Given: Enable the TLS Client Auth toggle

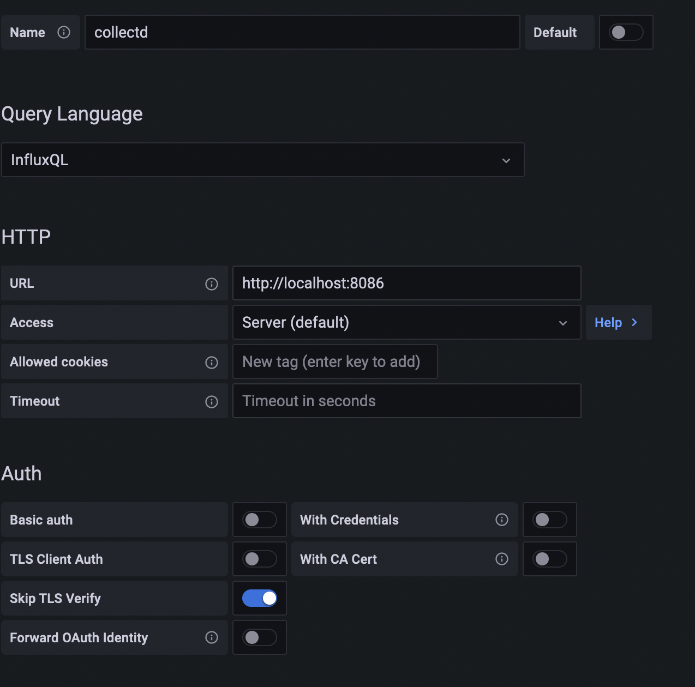Looking at the screenshot, I should tap(259, 559).
